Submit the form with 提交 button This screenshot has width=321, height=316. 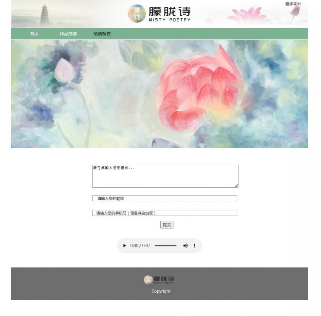pyautogui.click(x=167, y=225)
